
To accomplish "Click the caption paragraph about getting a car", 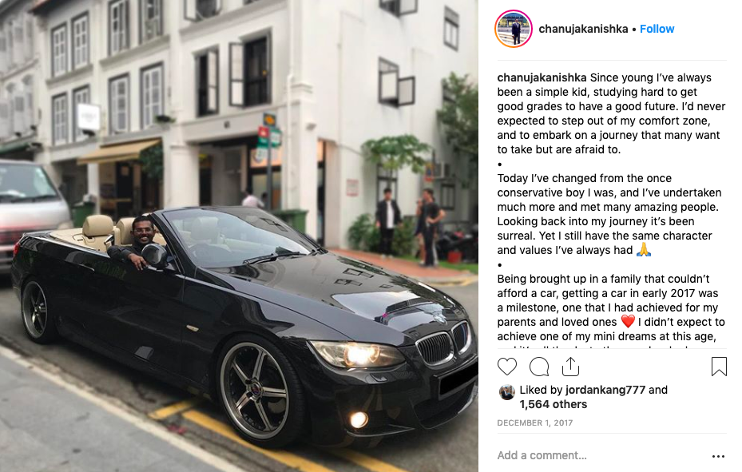I will click(610, 307).
